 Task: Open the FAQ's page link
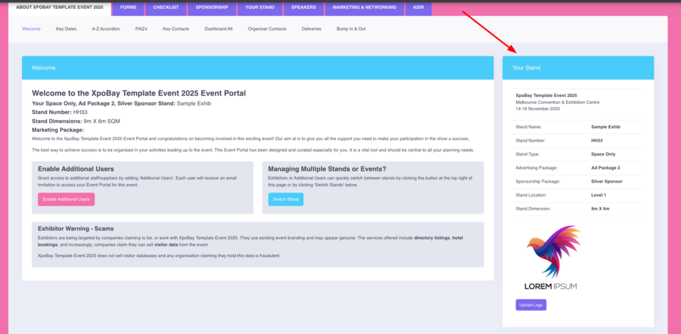141,29
